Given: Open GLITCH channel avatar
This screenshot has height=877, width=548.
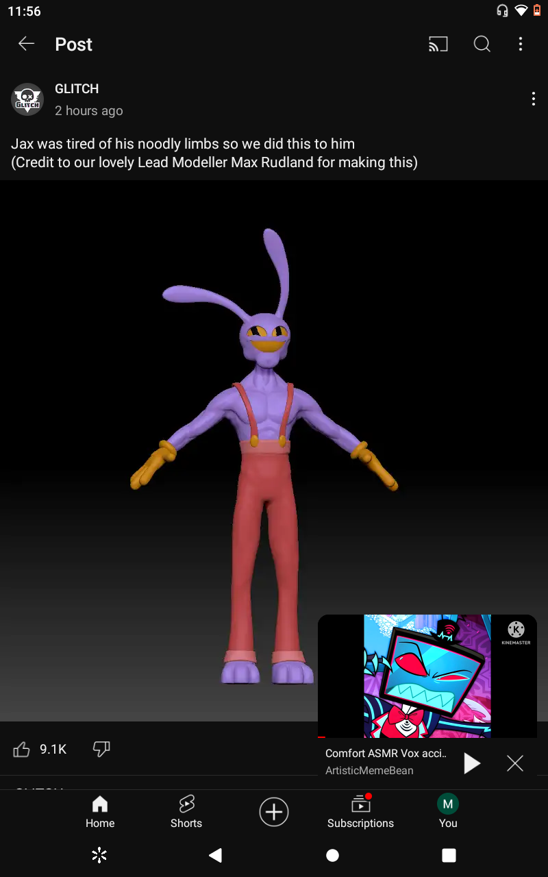Looking at the screenshot, I should (x=27, y=100).
